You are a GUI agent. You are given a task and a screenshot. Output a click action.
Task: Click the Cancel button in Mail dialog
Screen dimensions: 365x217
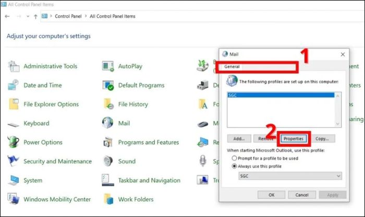click(x=302, y=195)
